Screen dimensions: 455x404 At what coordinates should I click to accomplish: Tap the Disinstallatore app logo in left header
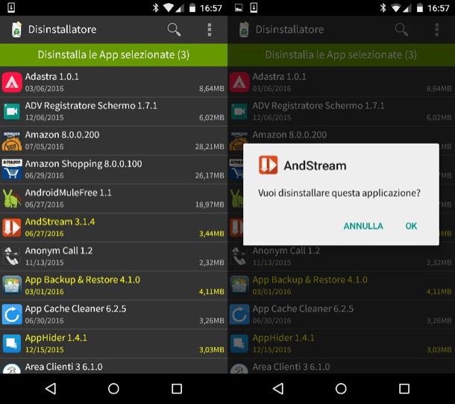tap(16, 30)
